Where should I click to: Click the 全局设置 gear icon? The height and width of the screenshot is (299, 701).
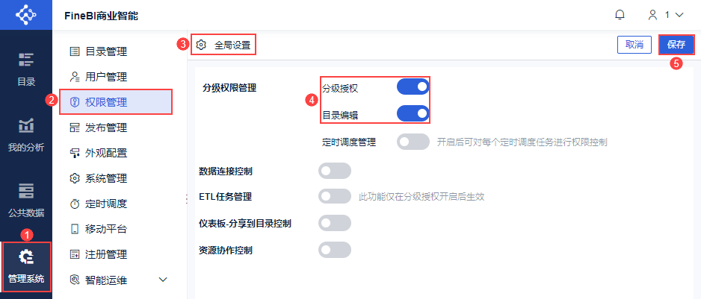201,45
